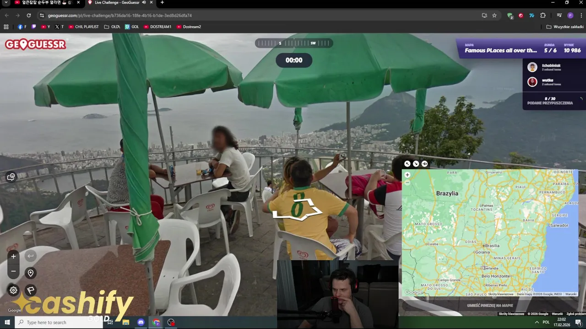Expand the tab search dropdown
The height and width of the screenshot is (329, 586).
pyautogui.click(x=5, y=3)
